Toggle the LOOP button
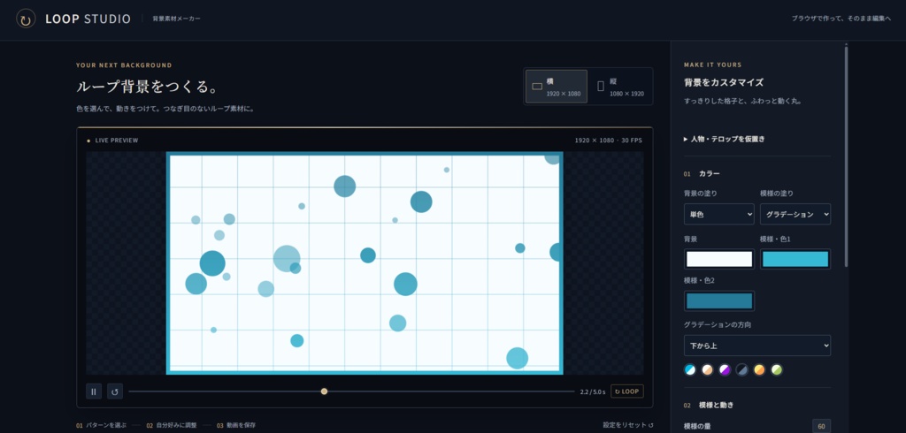906x433 pixels. (x=627, y=391)
